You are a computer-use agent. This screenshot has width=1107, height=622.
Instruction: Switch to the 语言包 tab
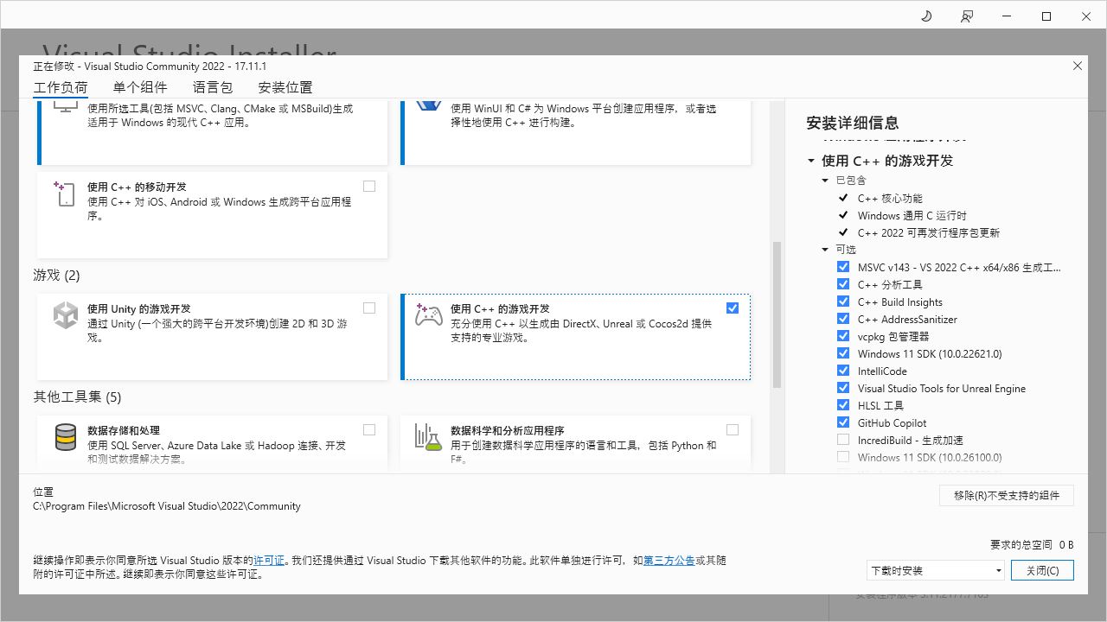pyautogui.click(x=213, y=87)
